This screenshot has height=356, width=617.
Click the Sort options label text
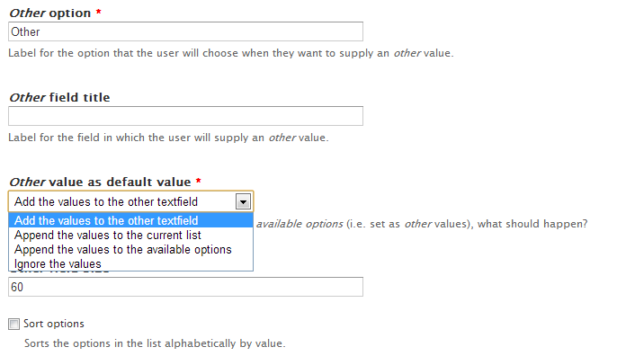tap(54, 324)
